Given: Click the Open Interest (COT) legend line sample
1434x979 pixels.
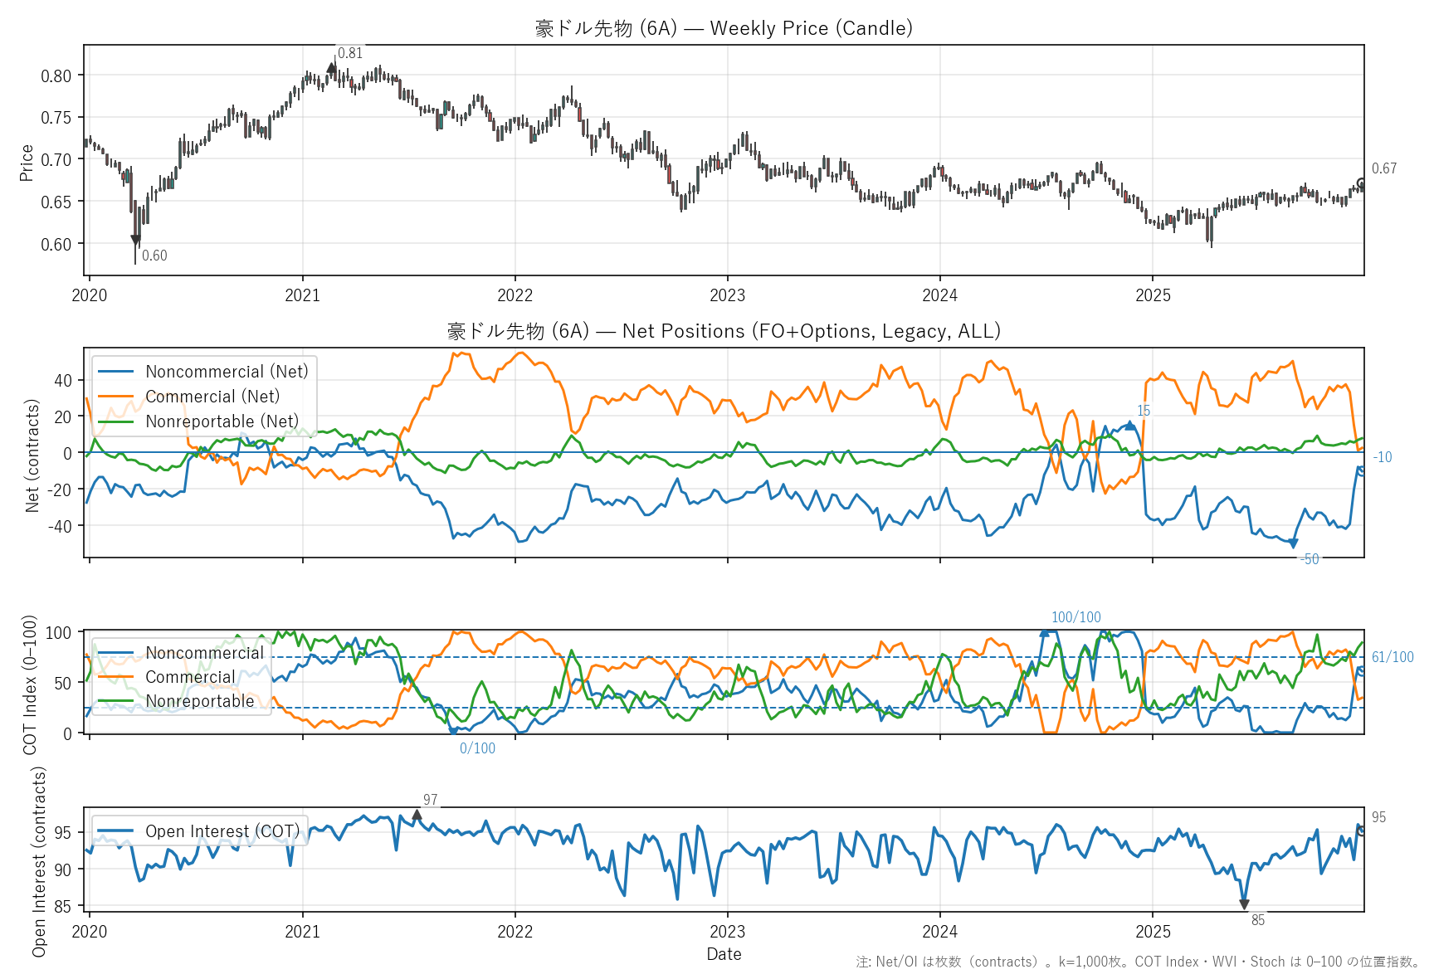Looking at the screenshot, I should 115,831.
